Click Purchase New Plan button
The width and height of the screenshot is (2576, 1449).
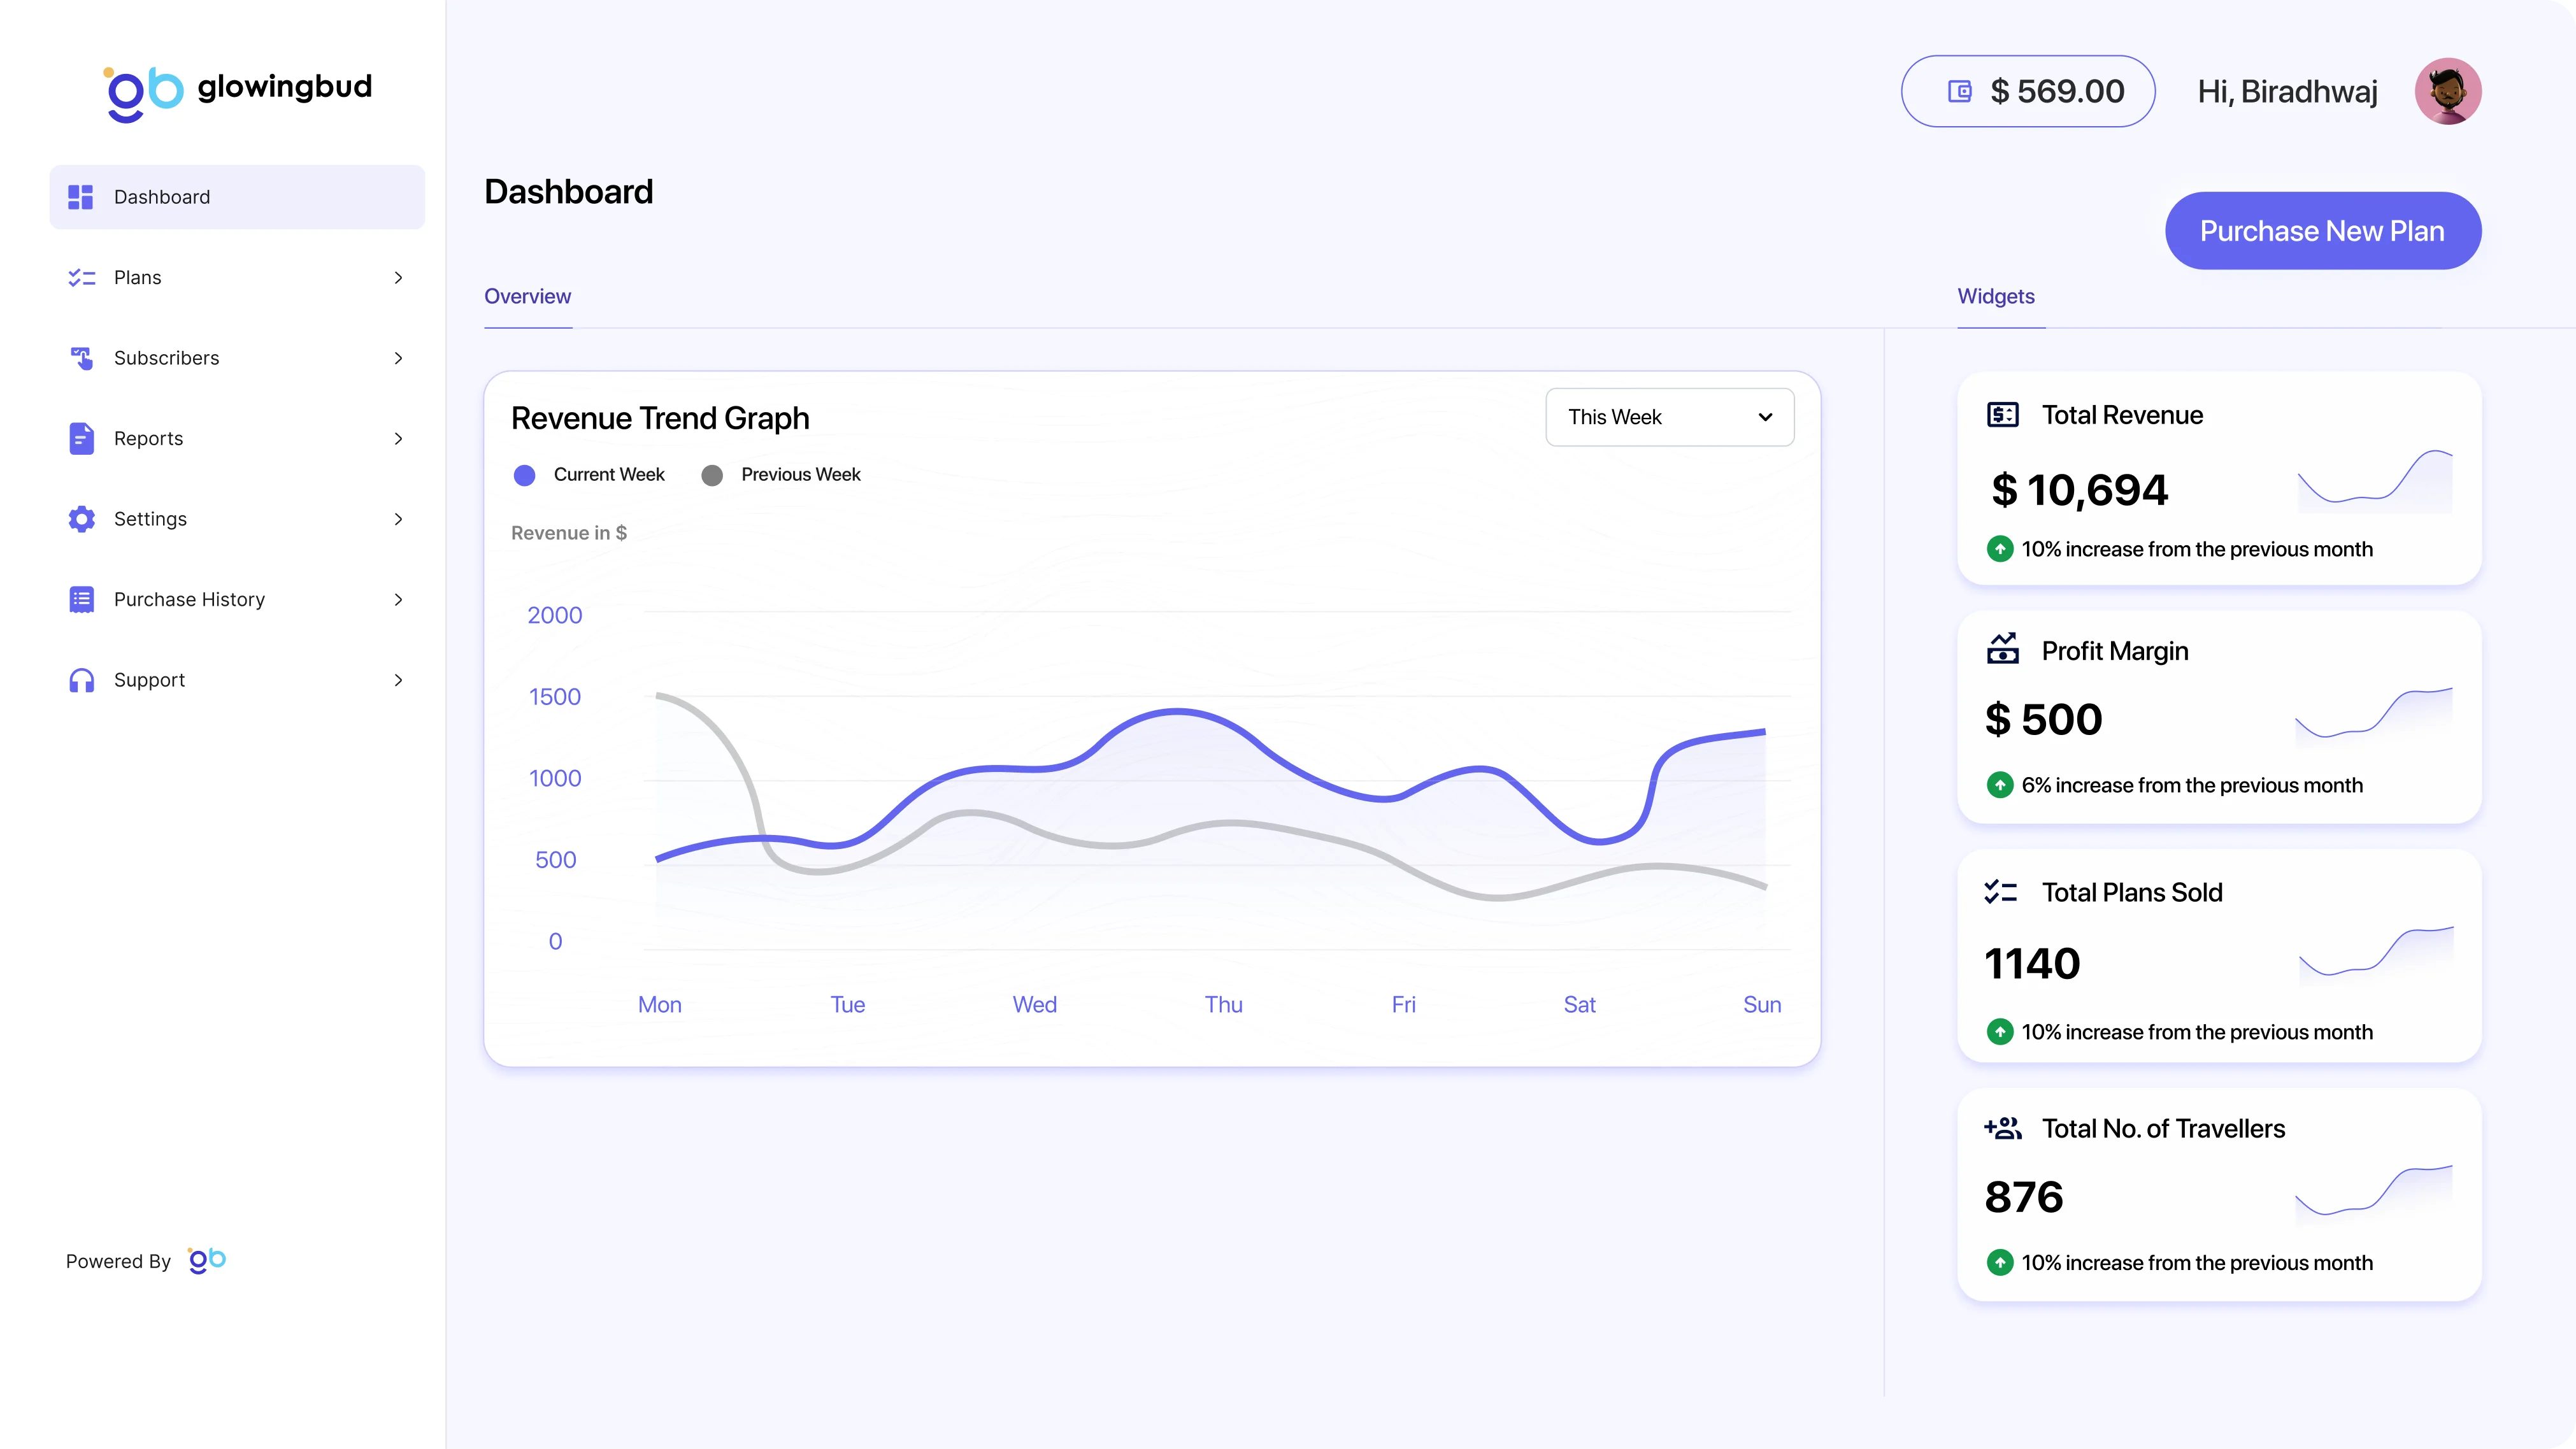pos(2322,231)
